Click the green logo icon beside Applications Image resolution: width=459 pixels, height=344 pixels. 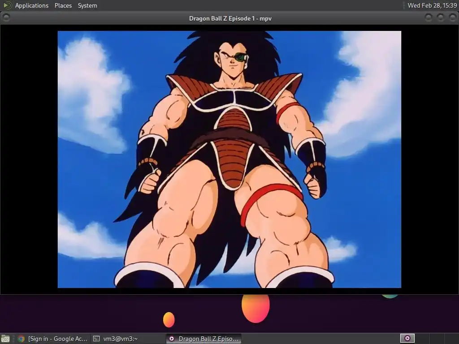click(x=7, y=5)
